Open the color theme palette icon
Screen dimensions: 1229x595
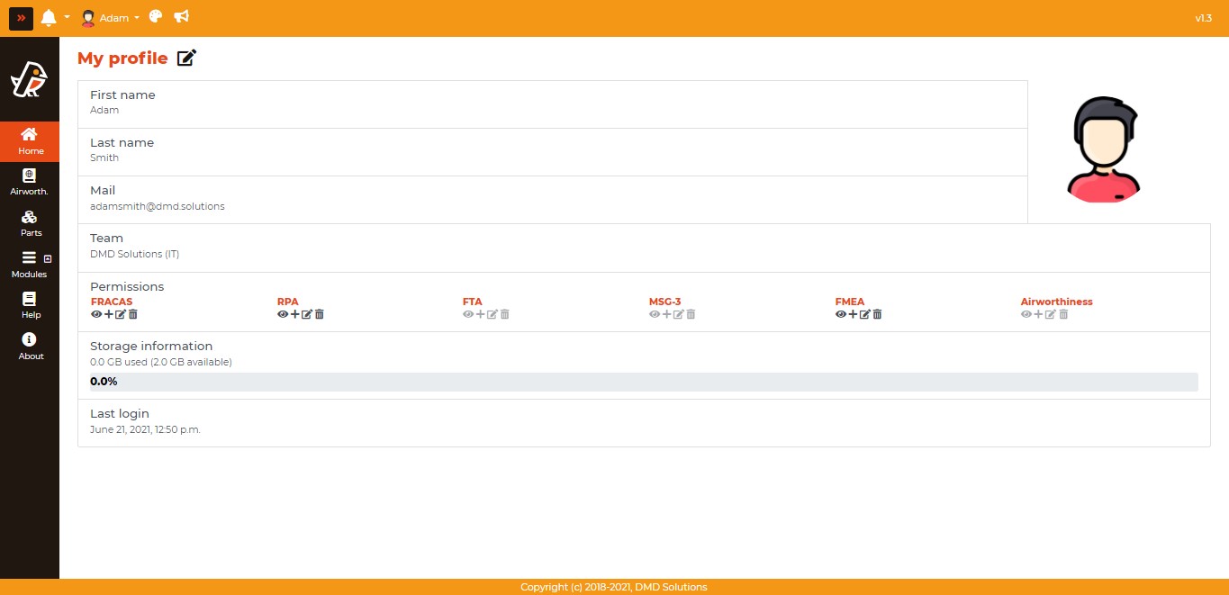pyautogui.click(x=156, y=17)
